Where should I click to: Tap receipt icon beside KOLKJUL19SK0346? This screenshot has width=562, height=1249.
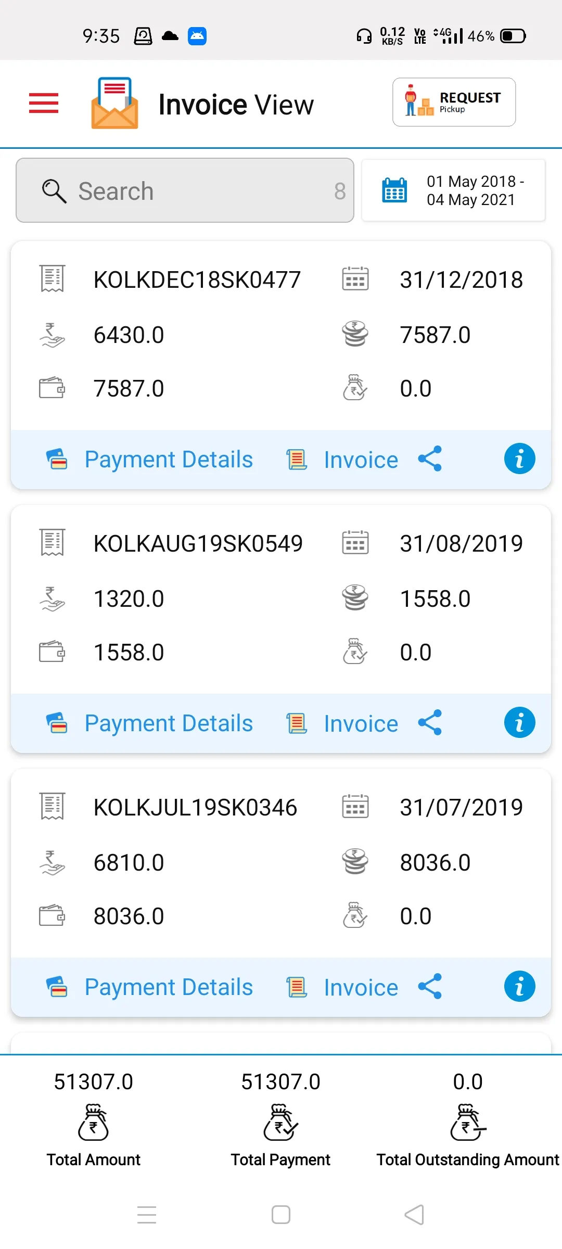(x=52, y=807)
